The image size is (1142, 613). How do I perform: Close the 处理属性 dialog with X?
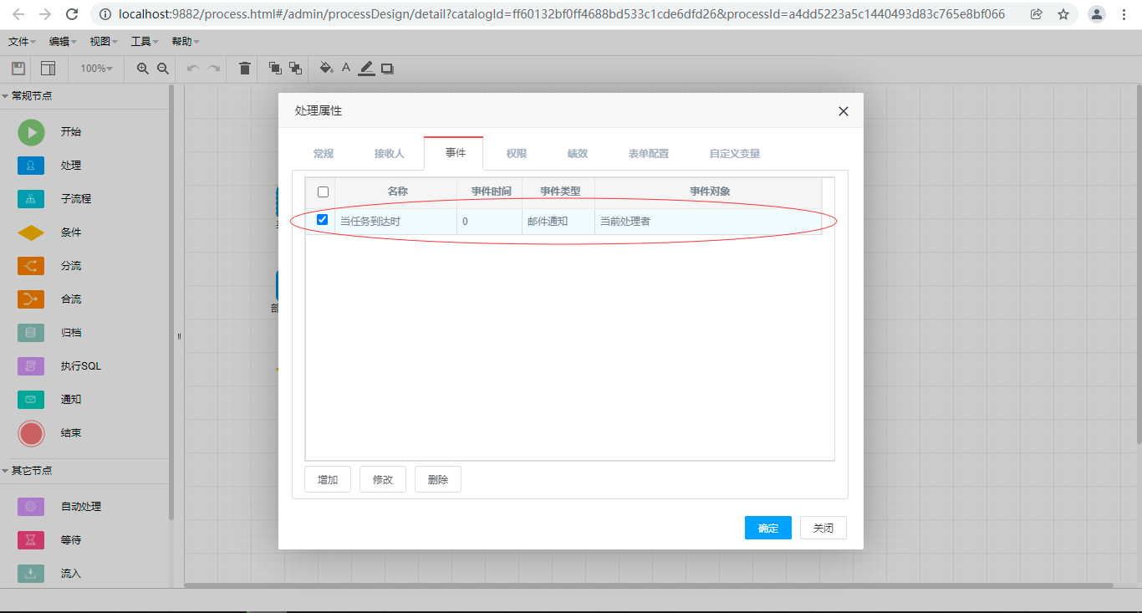pyautogui.click(x=843, y=111)
